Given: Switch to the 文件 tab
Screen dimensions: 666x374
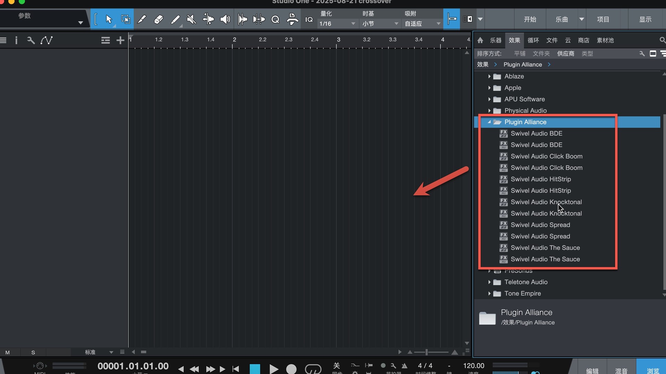Looking at the screenshot, I should pyautogui.click(x=552, y=40).
